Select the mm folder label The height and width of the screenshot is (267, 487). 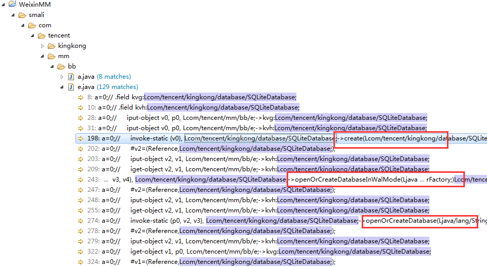pyautogui.click(x=64, y=56)
